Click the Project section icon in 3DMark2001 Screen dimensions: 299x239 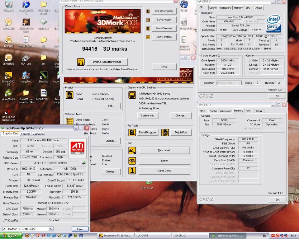(x=69, y=95)
